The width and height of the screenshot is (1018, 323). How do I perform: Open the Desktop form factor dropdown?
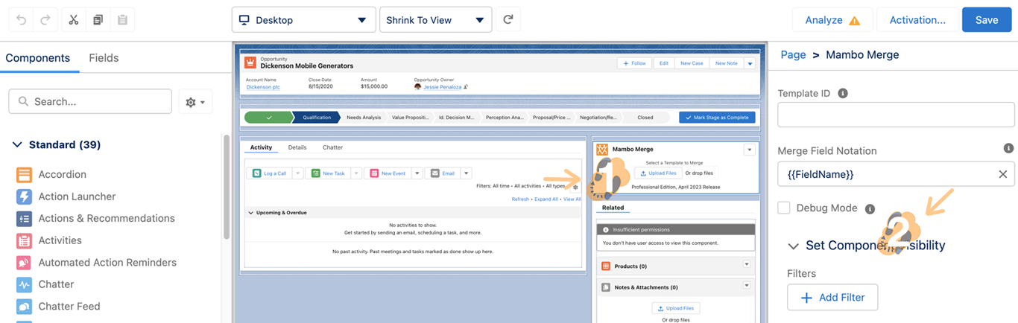tap(303, 20)
